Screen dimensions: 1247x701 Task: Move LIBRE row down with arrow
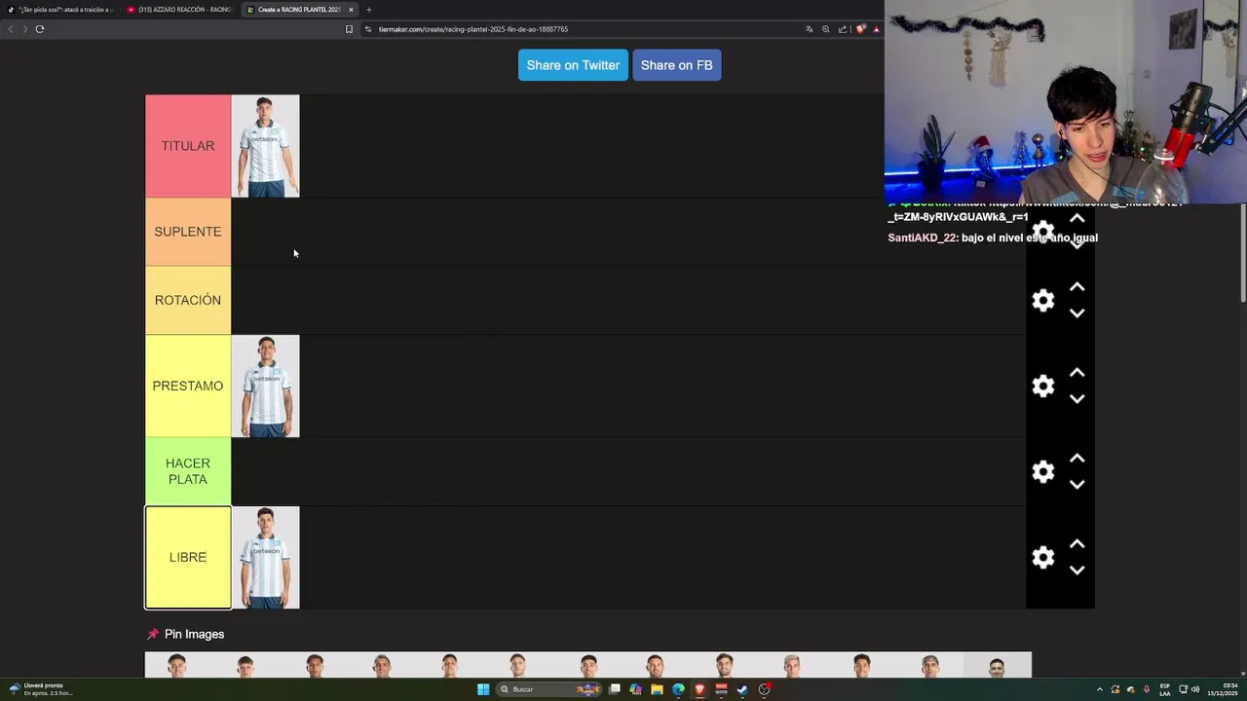tap(1077, 571)
